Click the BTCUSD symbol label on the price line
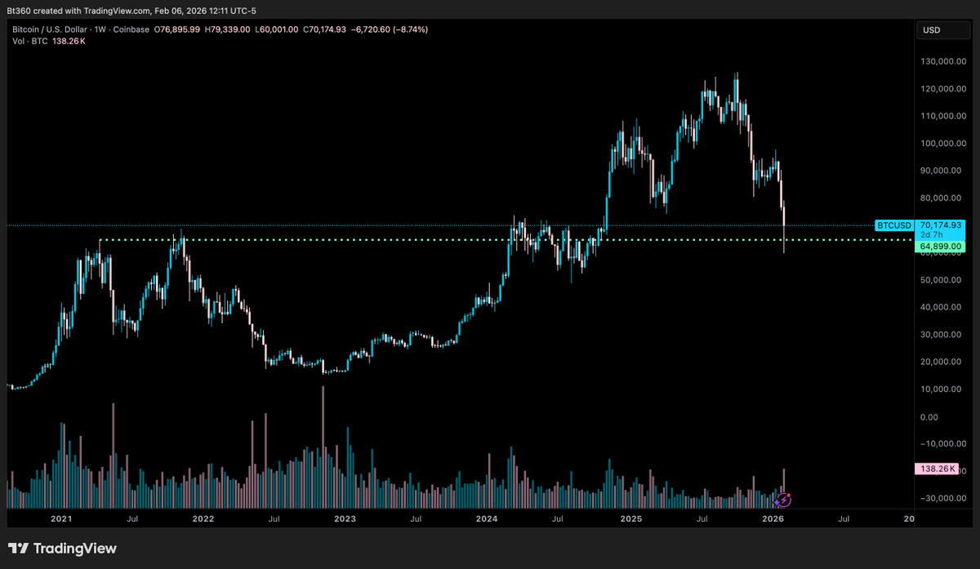Screen dimensions: 980x569 [x=893, y=224]
